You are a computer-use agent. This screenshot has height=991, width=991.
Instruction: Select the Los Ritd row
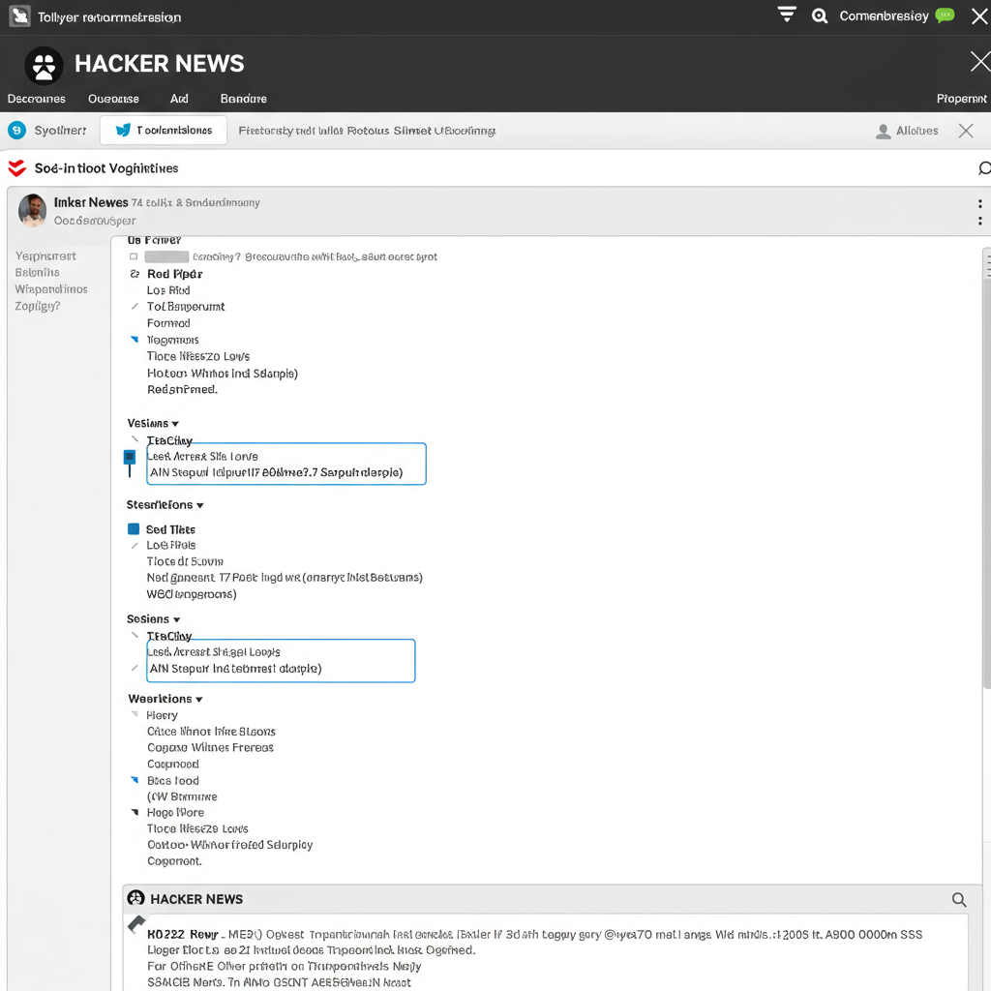pos(168,290)
